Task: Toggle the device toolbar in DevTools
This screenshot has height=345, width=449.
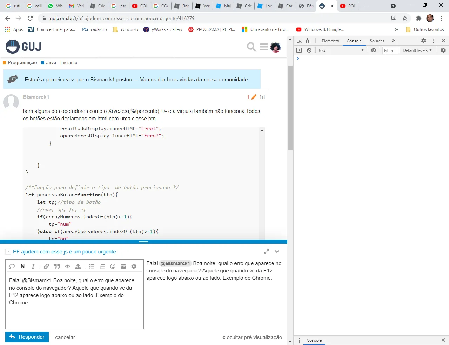Action: point(309,41)
